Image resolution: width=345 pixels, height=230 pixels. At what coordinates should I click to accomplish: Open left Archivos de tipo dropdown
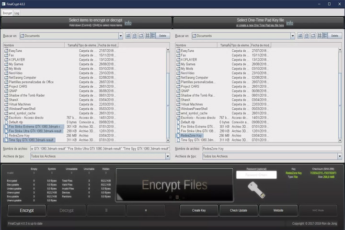point(168,156)
